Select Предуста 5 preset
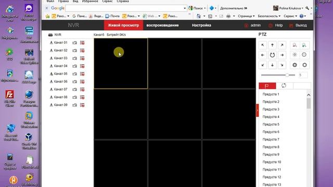The width and height of the screenshot is (333, 187). [271, 124]
